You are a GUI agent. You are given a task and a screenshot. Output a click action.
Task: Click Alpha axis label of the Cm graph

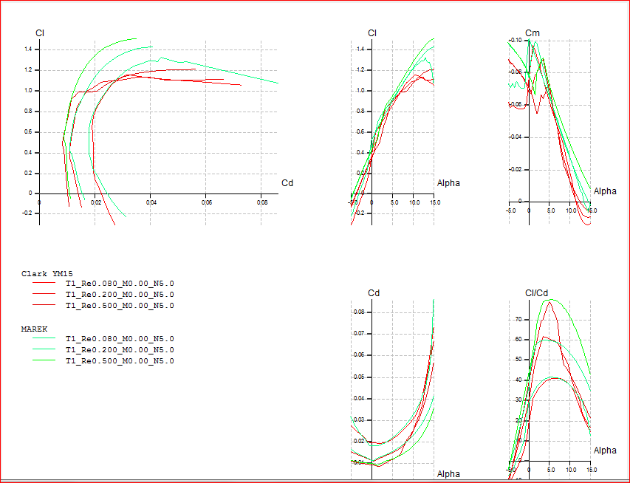coord(605,191)
